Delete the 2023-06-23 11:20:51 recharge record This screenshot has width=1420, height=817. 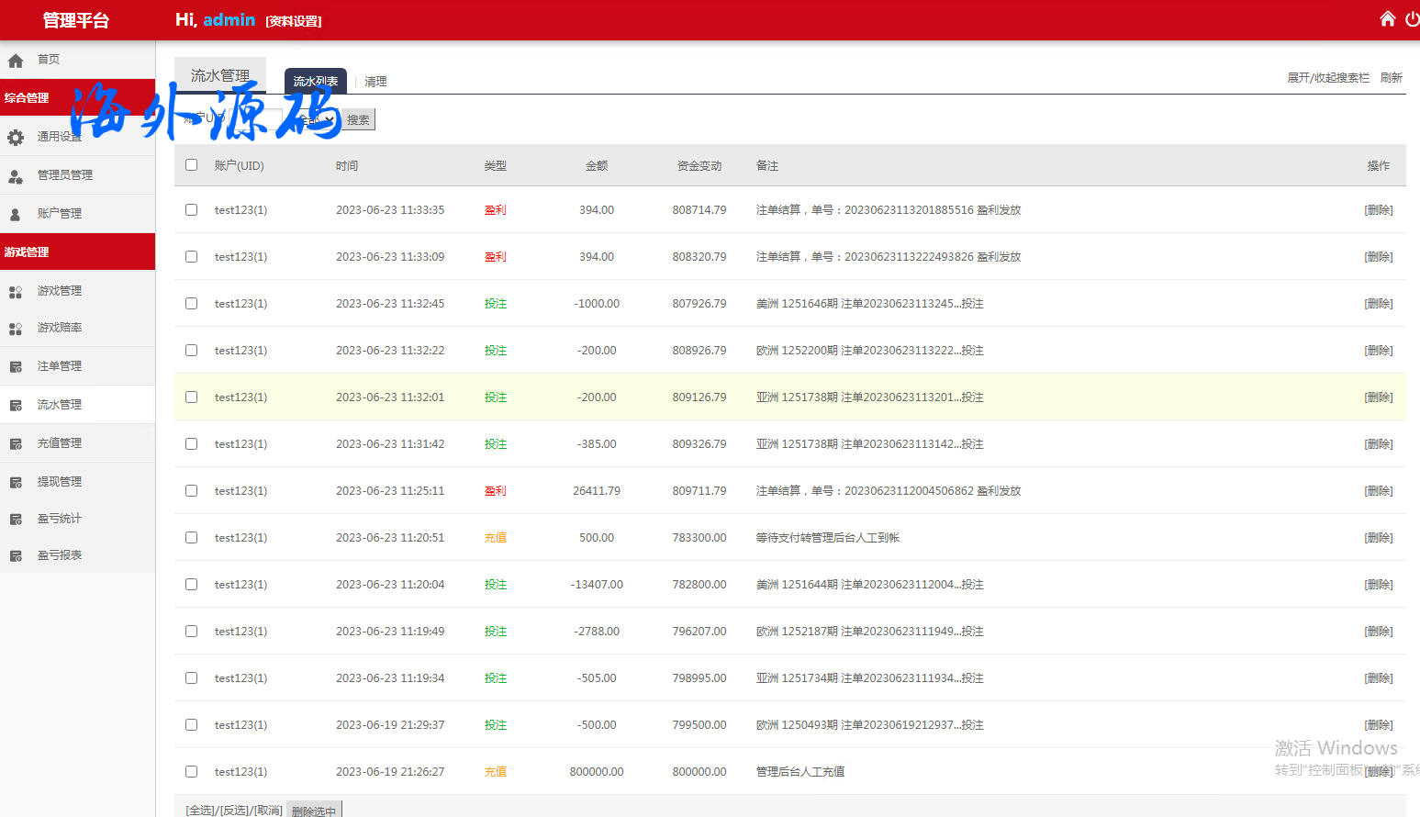point(1378,538)
